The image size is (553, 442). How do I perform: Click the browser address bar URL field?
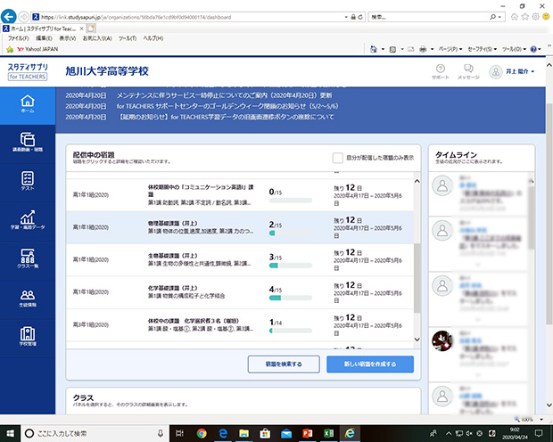click(187, 17)
